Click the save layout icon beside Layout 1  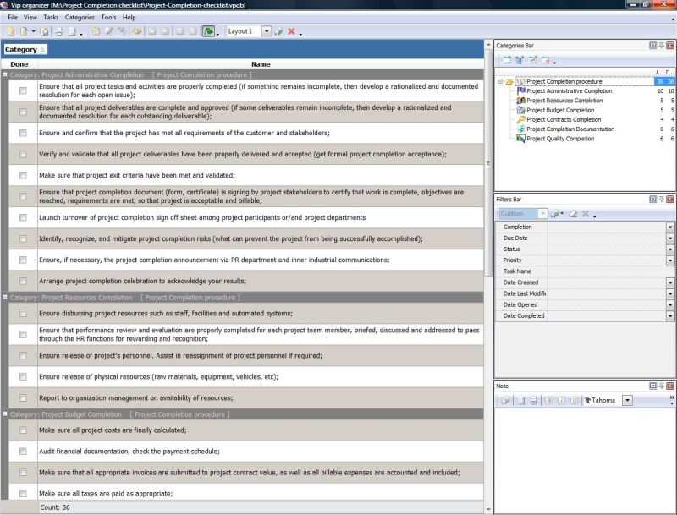[278, 31]
